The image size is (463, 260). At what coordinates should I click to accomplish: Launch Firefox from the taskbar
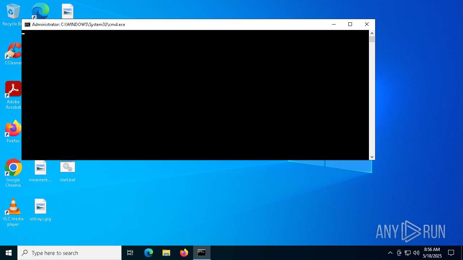pos(184,253)
